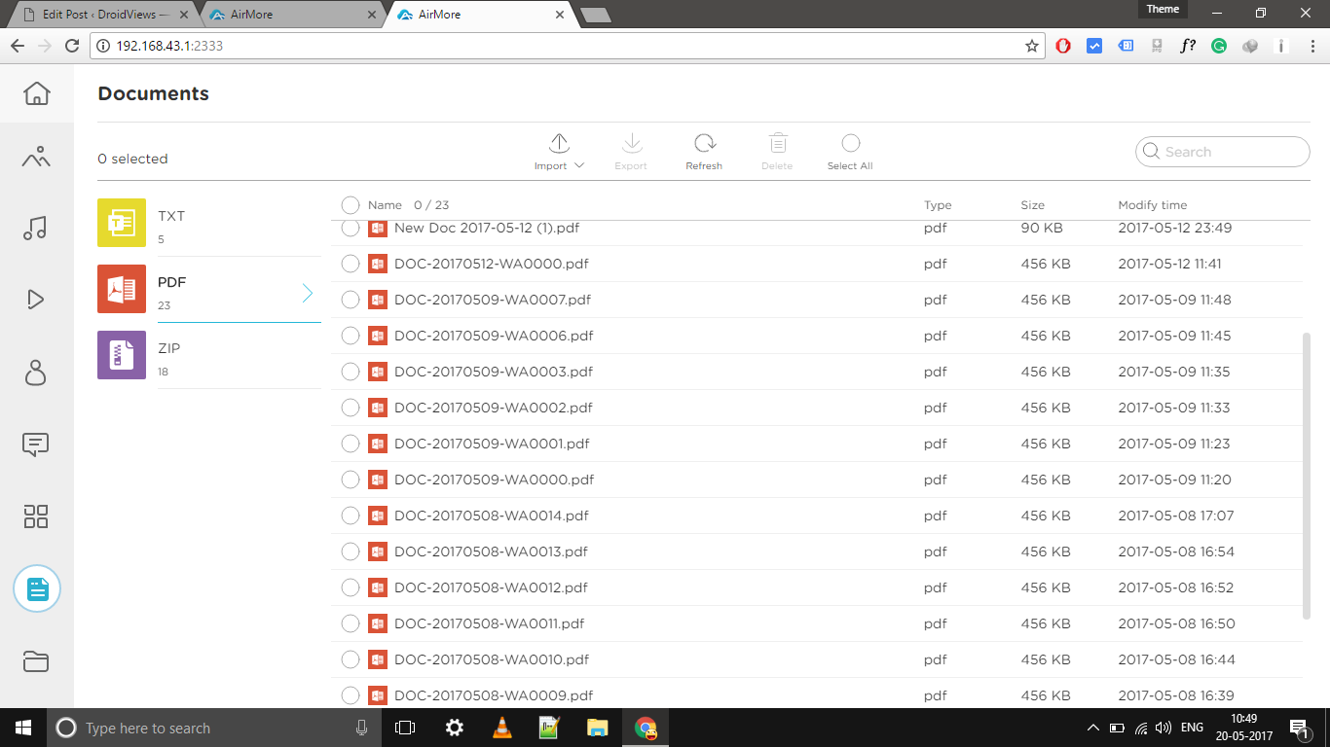
Task: Select the highlighted Documents sidebar icon
Action: point(37,588)
